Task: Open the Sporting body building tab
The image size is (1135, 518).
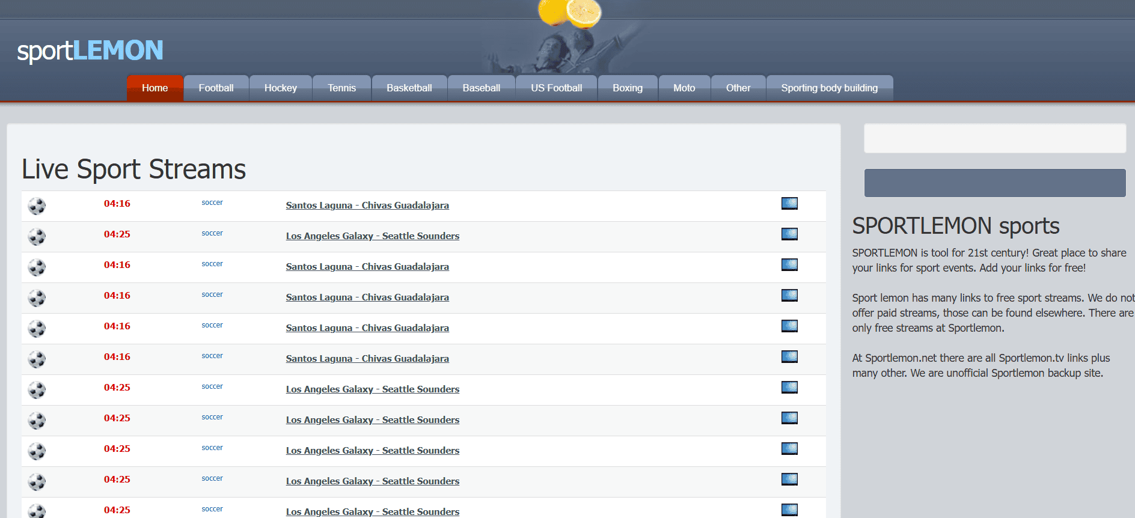Action: tap(829, 88)
